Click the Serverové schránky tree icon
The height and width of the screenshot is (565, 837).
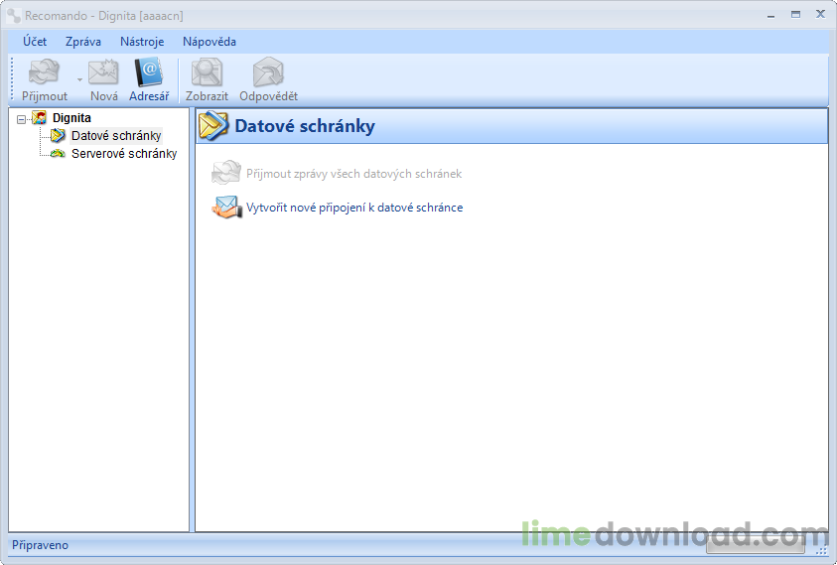point(58,154)
